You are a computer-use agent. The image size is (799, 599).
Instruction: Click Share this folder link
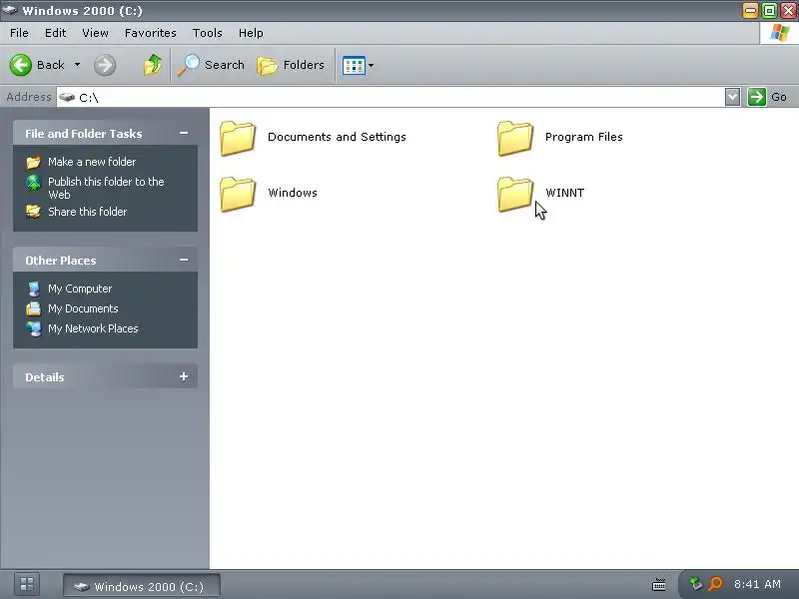[87, 212]
